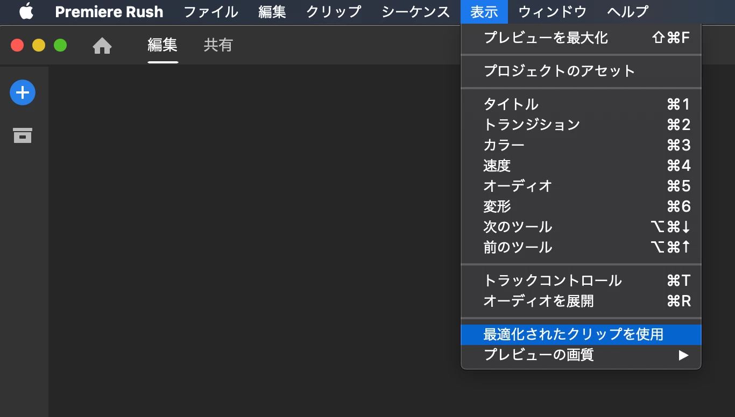Select 速度 menu entry

581,166
